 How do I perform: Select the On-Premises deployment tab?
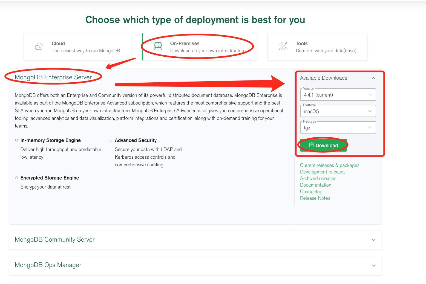click(200, 47)
